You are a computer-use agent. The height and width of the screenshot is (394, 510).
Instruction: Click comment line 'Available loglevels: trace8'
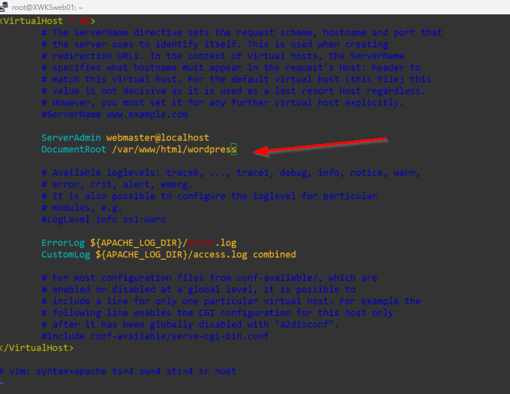[x=231, y=173]
